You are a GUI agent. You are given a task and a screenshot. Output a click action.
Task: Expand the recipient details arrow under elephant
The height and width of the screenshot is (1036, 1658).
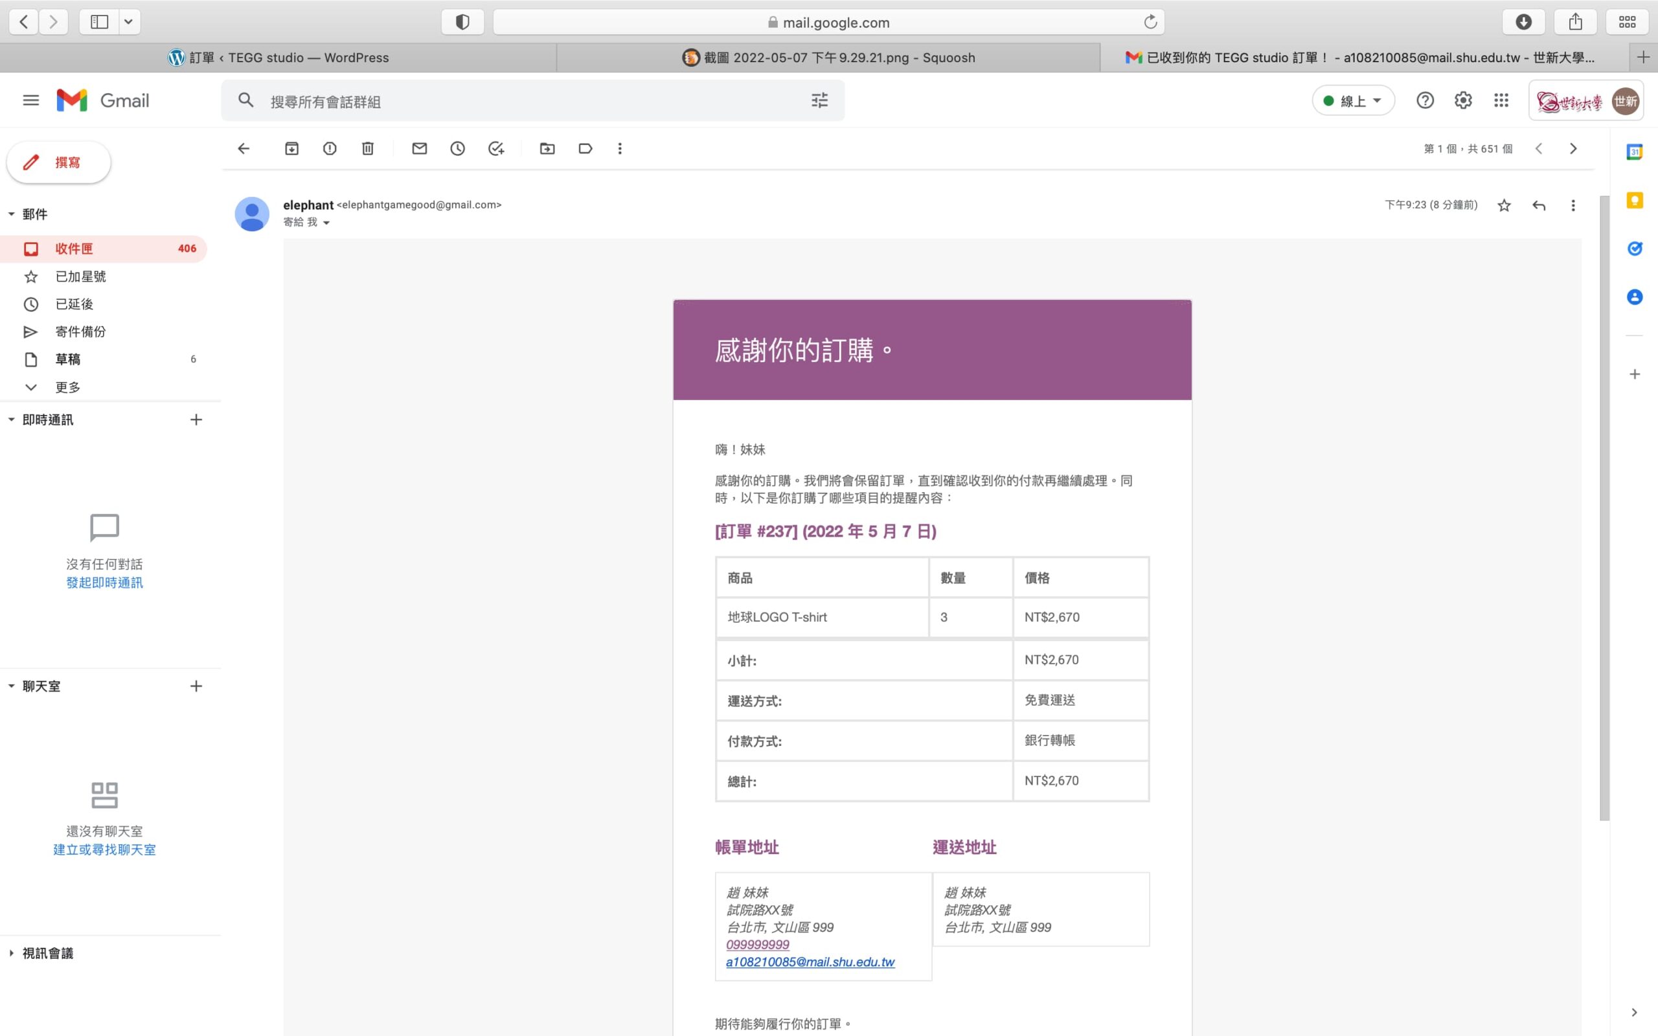(326, 223)
